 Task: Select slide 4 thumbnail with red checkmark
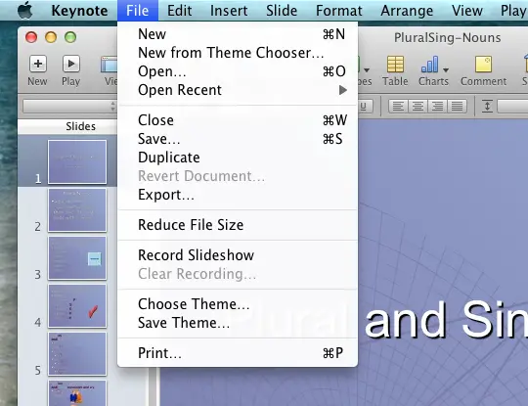pos(77,306)
